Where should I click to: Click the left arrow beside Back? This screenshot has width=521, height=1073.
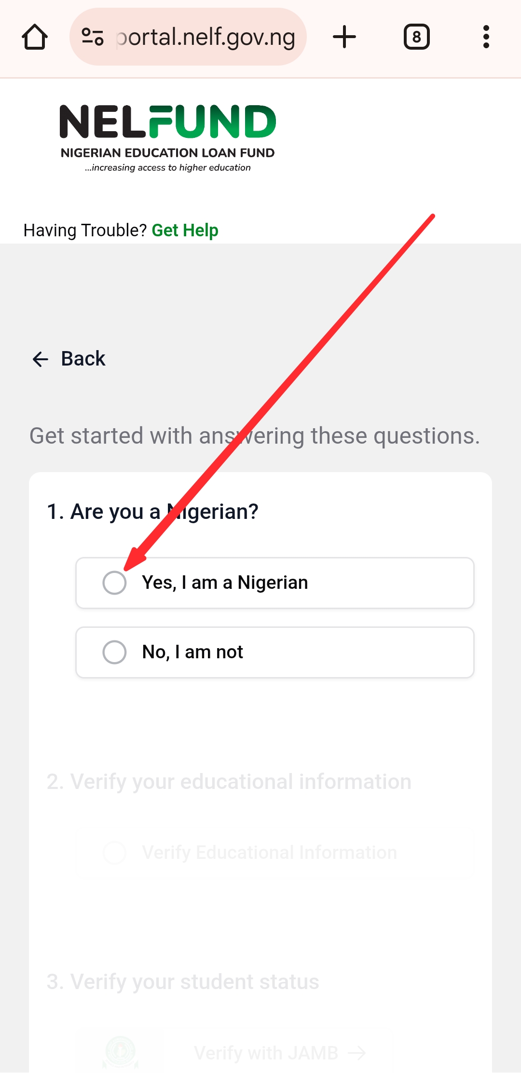point(41,359)
